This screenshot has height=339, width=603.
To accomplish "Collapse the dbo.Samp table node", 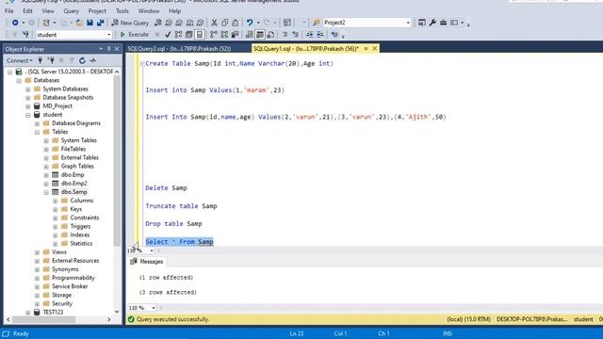I will [46, 192].
